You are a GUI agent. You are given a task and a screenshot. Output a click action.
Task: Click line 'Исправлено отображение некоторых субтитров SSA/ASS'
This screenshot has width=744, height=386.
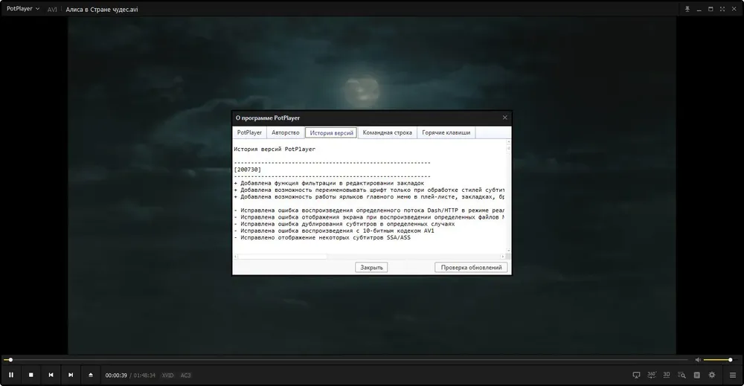(x=322, y=237)
